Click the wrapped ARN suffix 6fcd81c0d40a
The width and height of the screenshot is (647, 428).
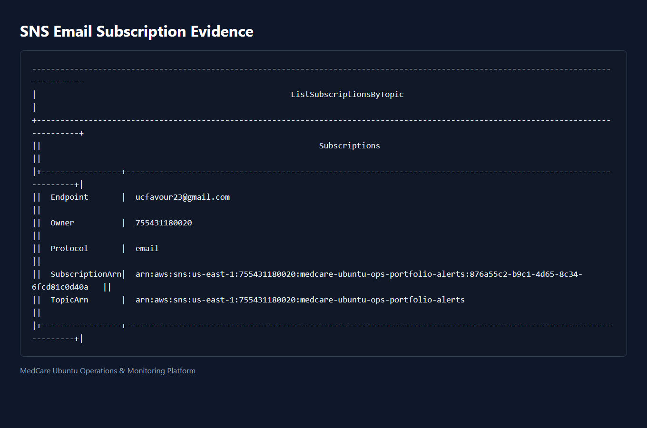(x=60, y=287)
